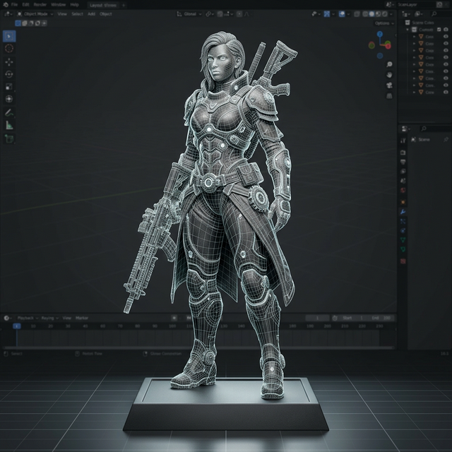Click the timeline clock icon beside Start
The width and height of the screenshot is (452, 452).
[335, 318]
